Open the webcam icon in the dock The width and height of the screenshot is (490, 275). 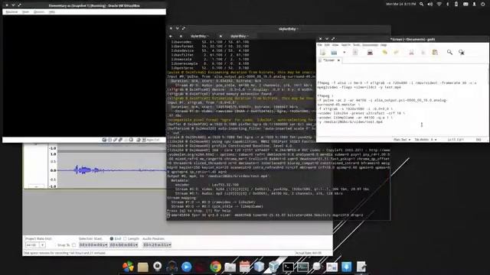[x=158, y=267]
